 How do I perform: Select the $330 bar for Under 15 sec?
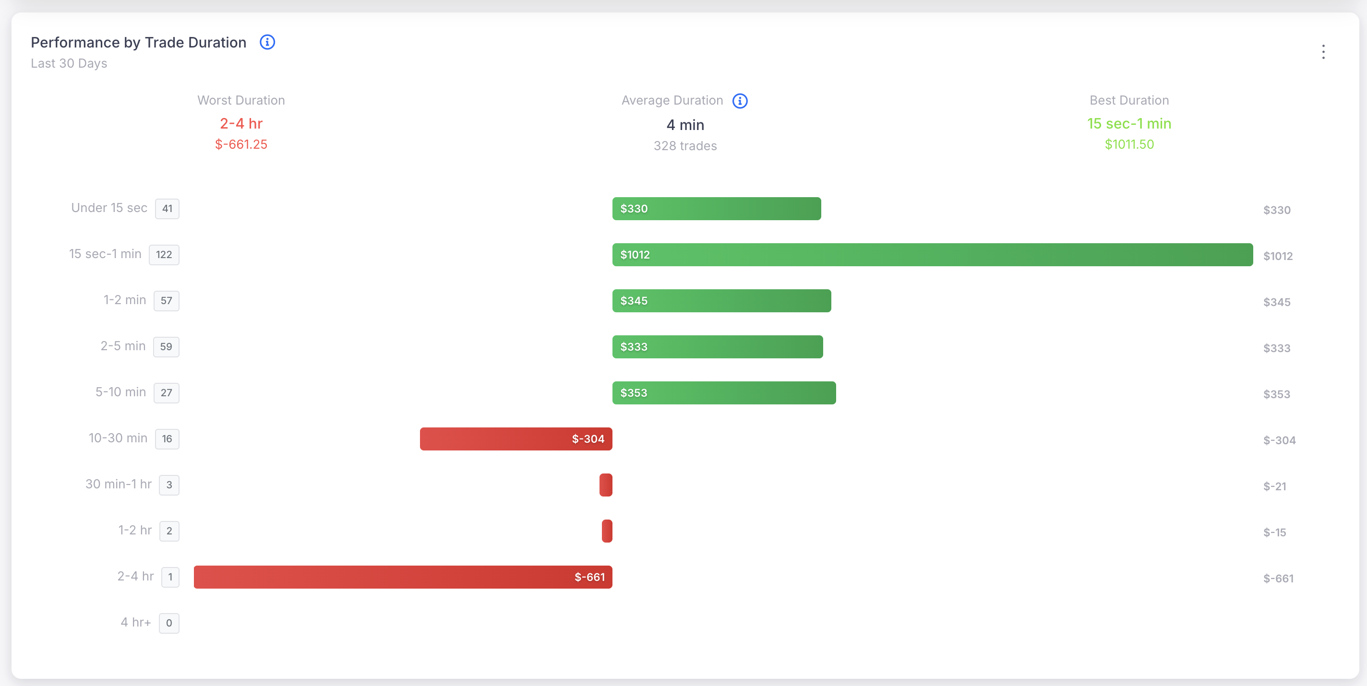click(x=717, y=209)
